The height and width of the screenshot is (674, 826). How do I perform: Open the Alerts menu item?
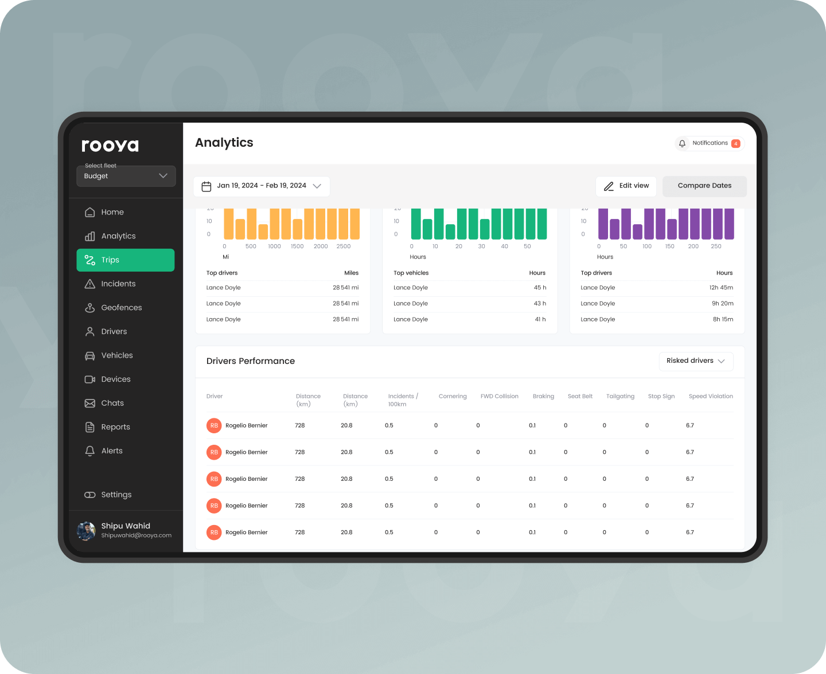[x=111, y=451]
